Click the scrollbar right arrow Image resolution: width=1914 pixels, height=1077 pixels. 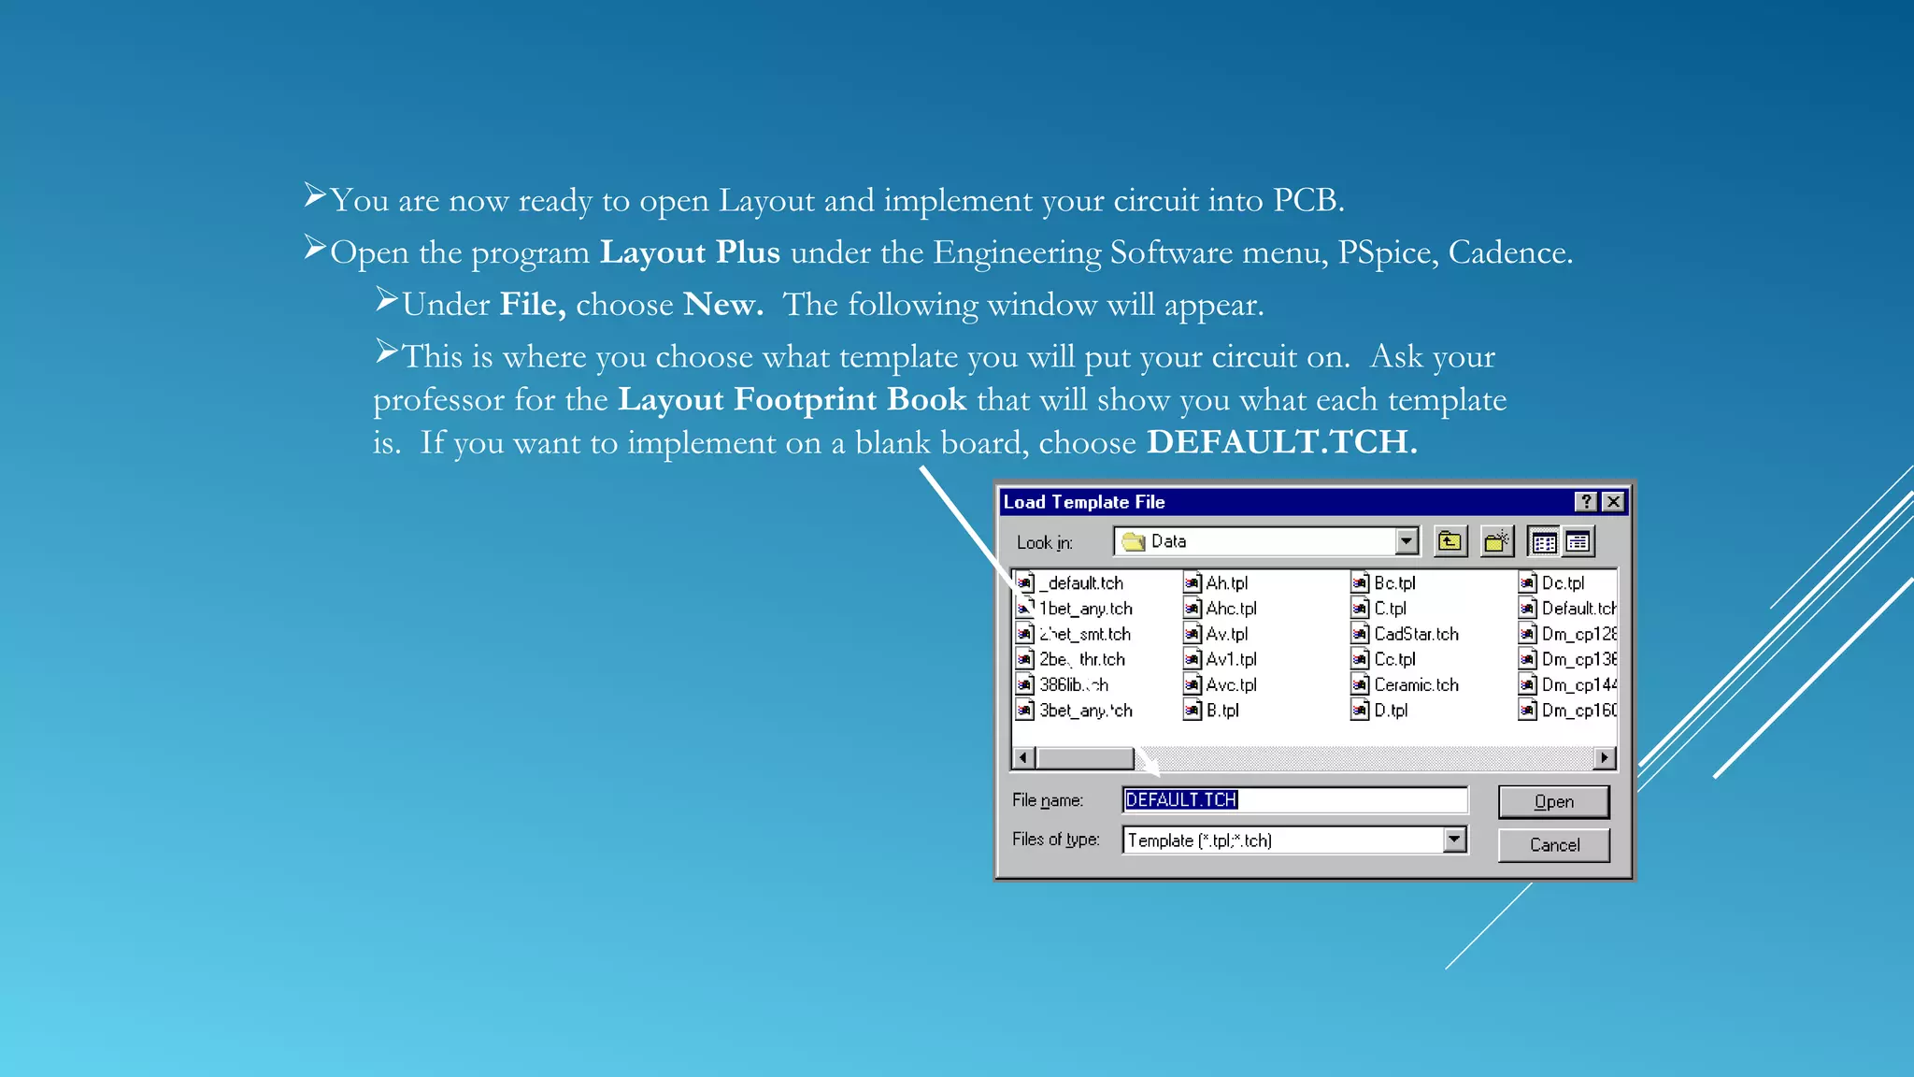coord(1605,757)
